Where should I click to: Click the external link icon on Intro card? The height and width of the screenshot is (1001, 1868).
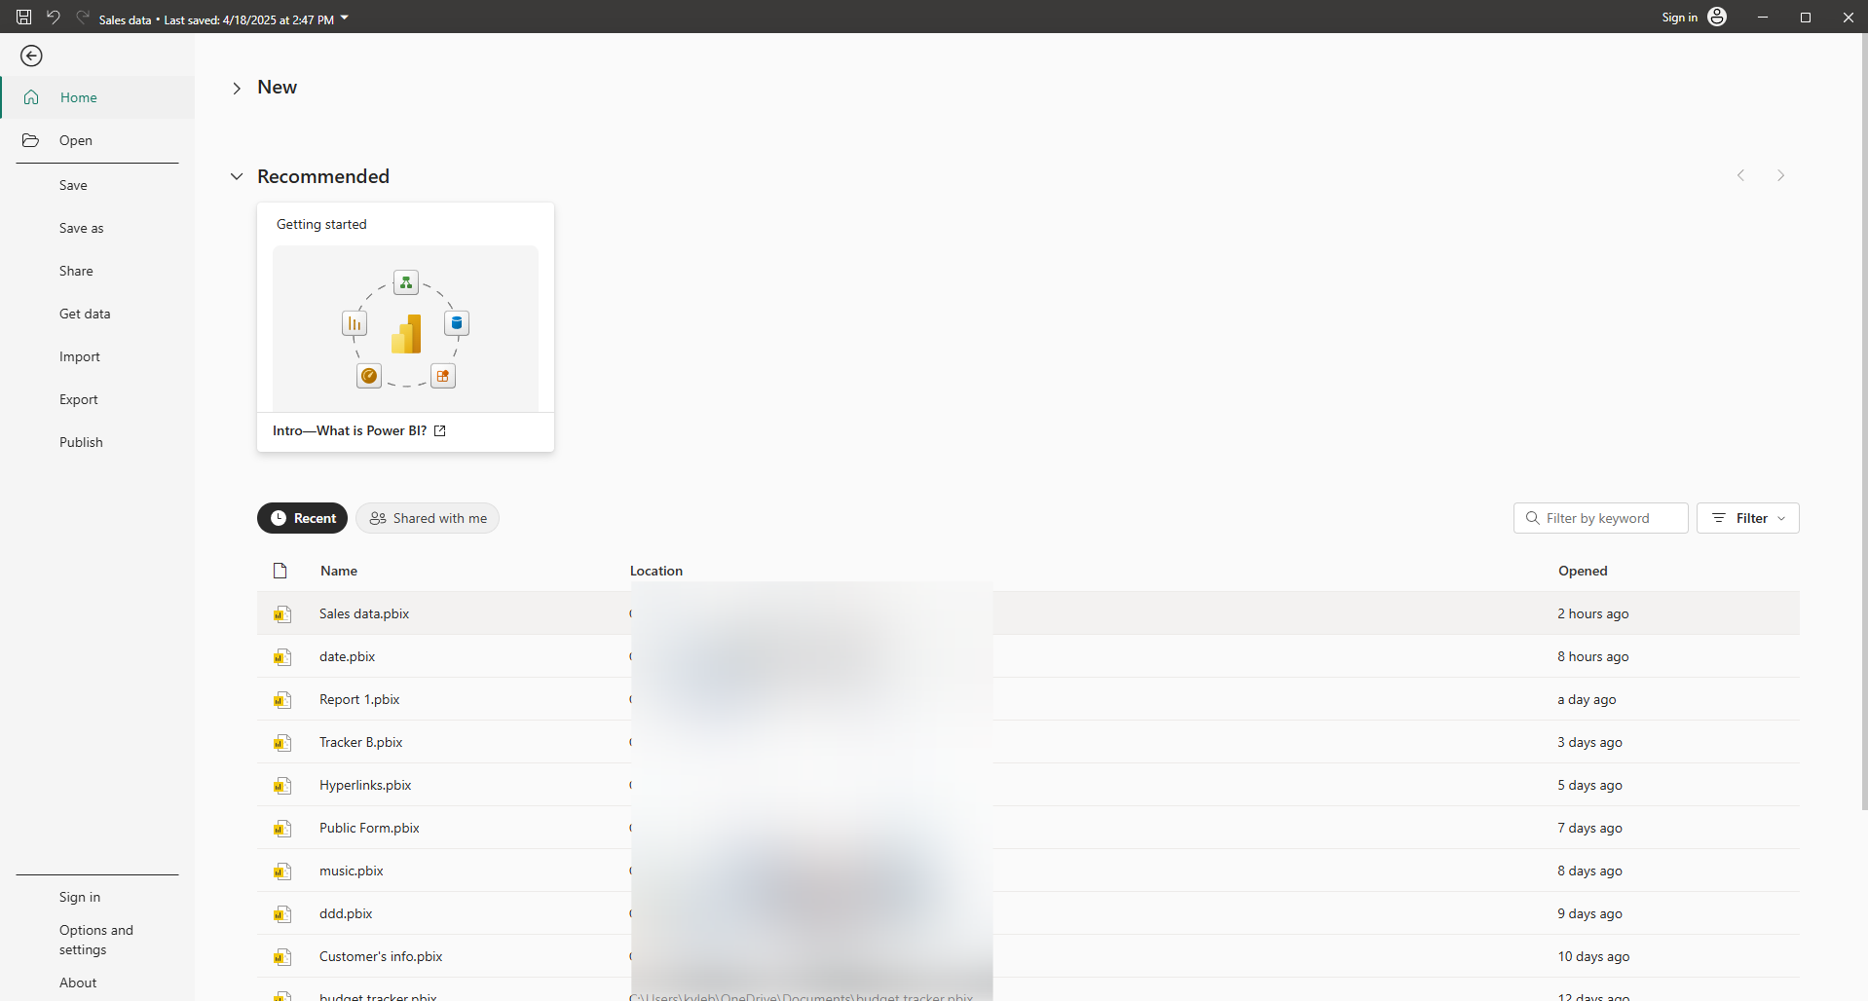coord(440,430)
